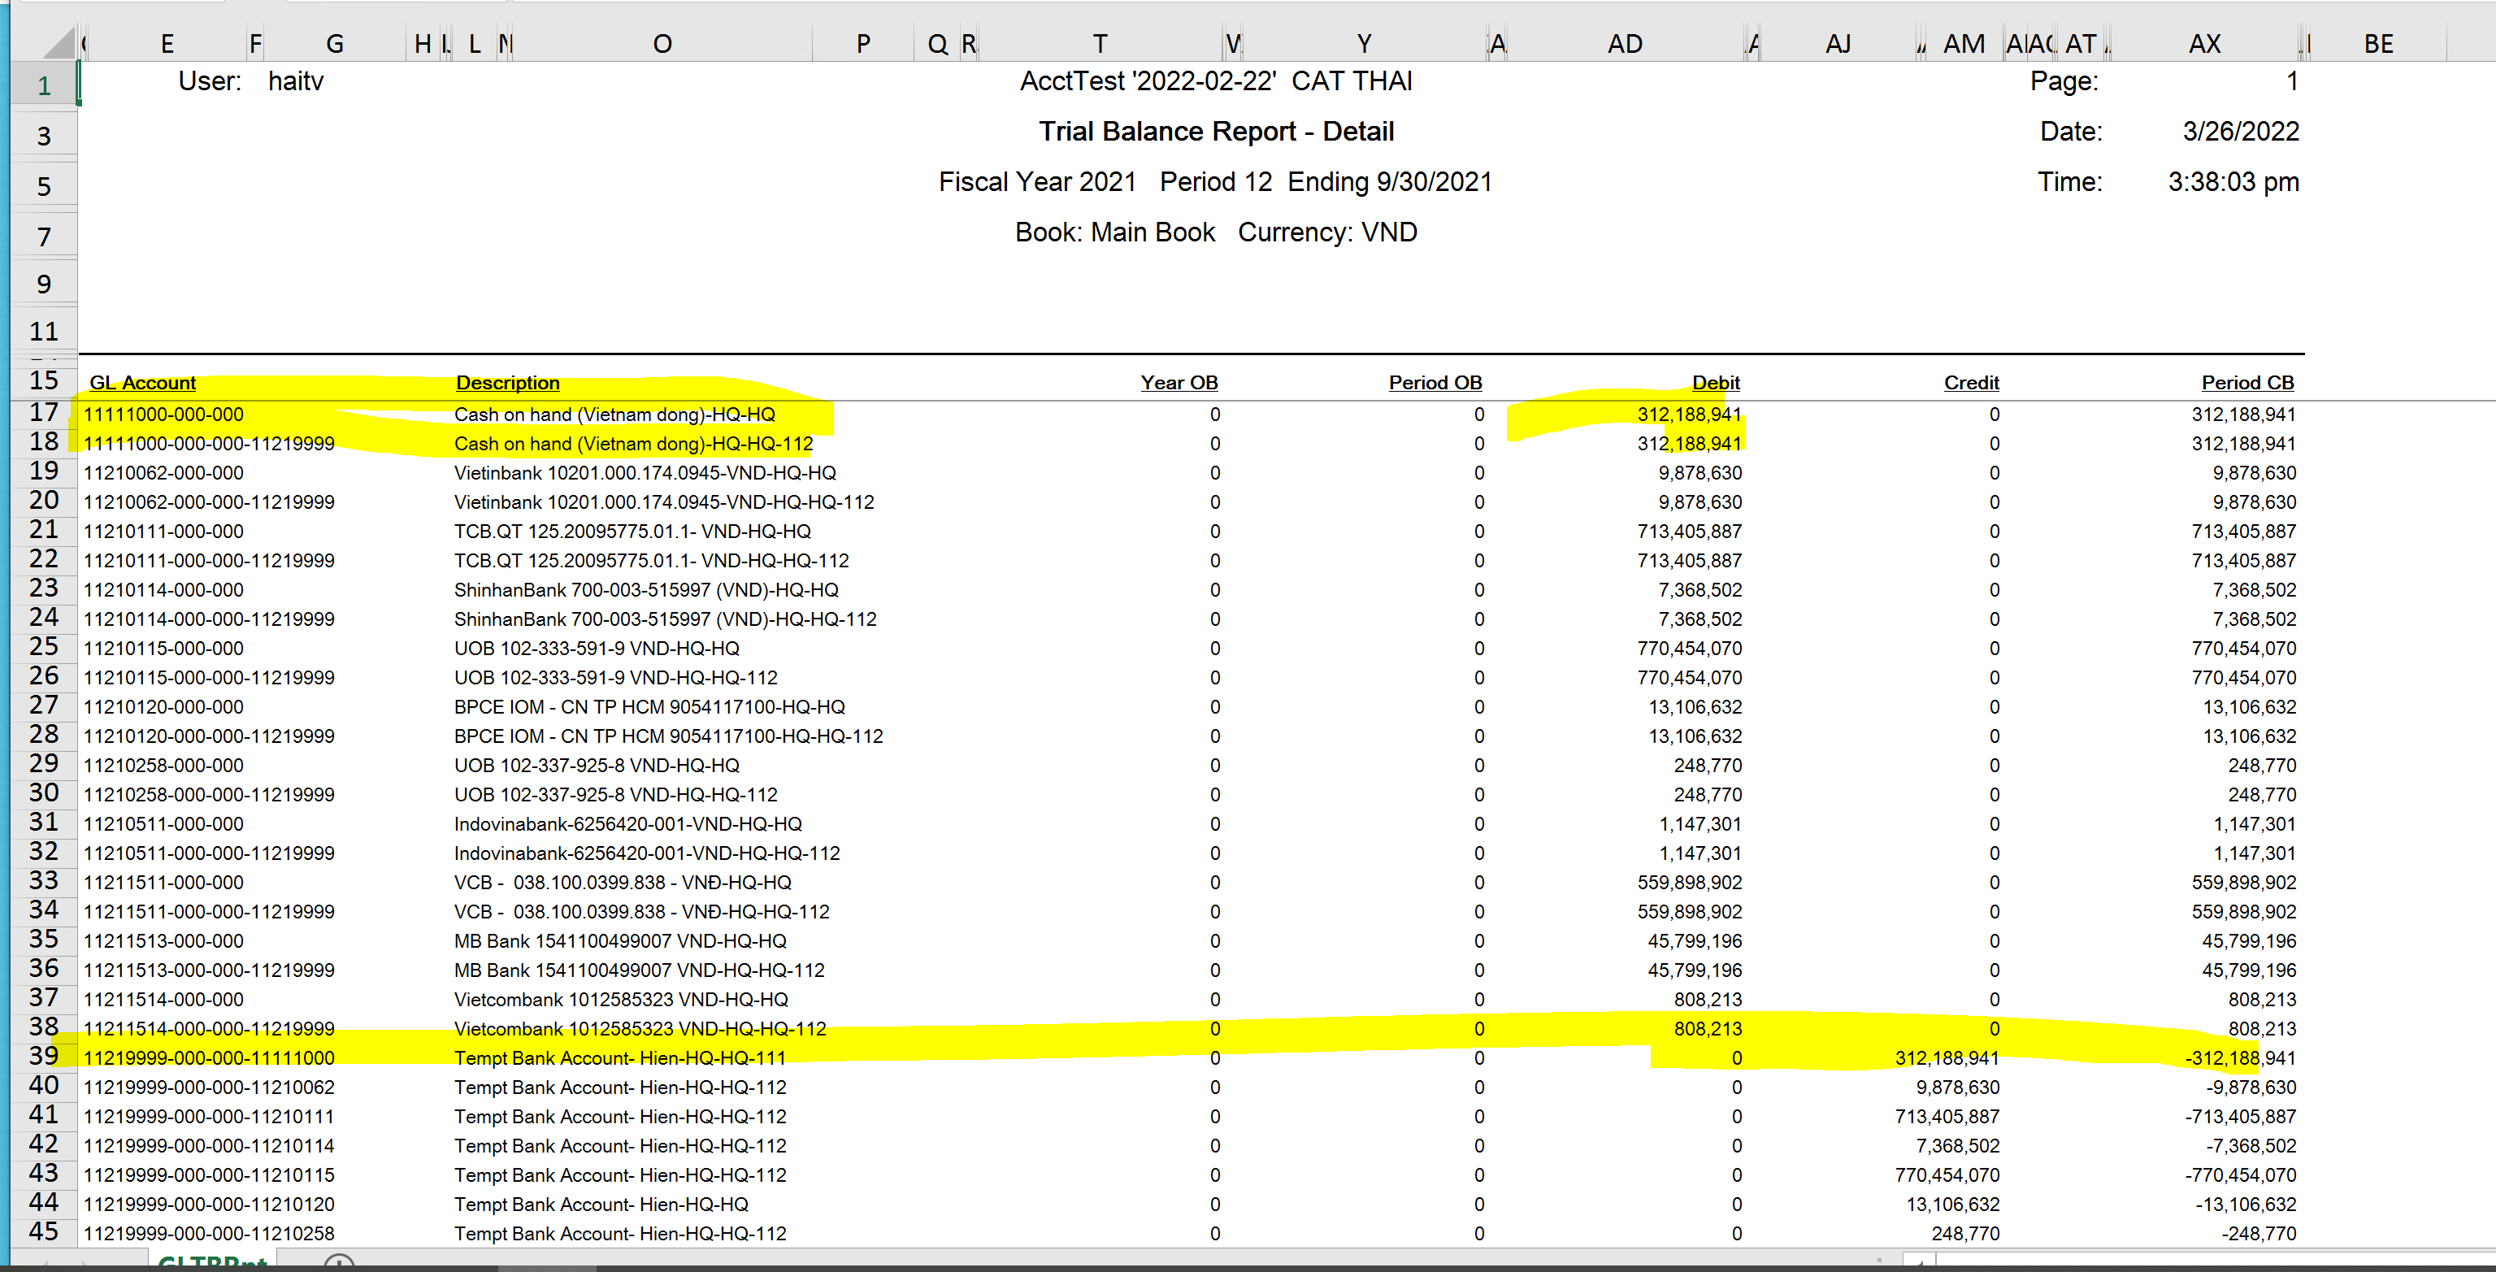Click the 'Debit' column heading
Screen dimensions: 2496x1272
[x=1716, y=383]
